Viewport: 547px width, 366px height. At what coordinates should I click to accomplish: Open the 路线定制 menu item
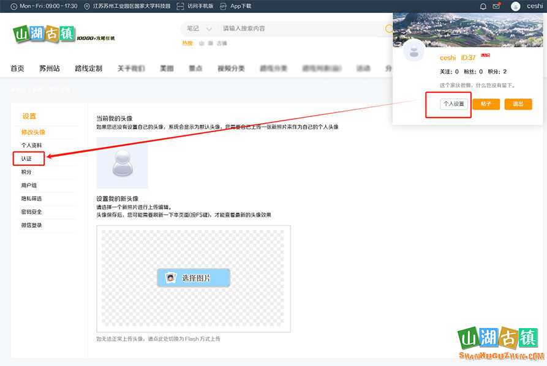[89, 69]
